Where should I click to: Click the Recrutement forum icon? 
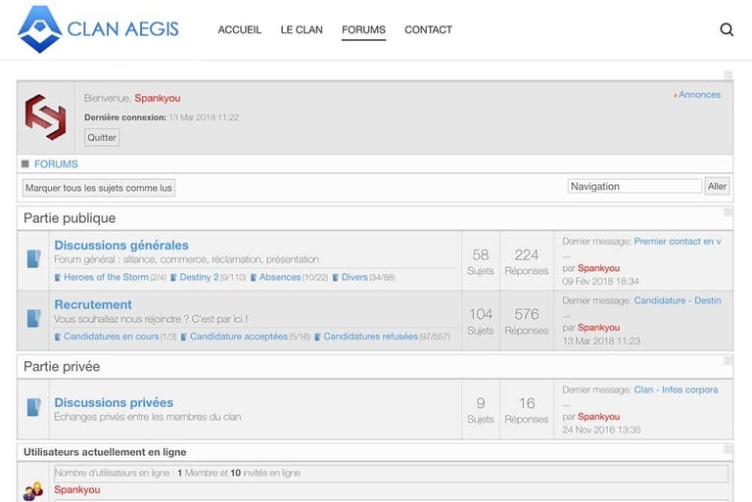click(x=33, y=318)
